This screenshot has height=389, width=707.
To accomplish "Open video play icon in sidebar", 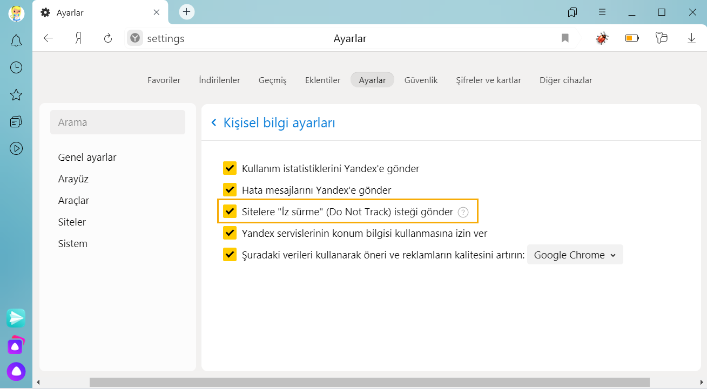I will point(16,148).
